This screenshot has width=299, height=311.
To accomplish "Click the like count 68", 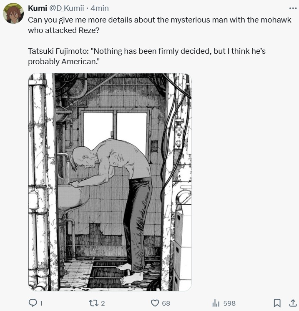I will [x=166, y=303].
